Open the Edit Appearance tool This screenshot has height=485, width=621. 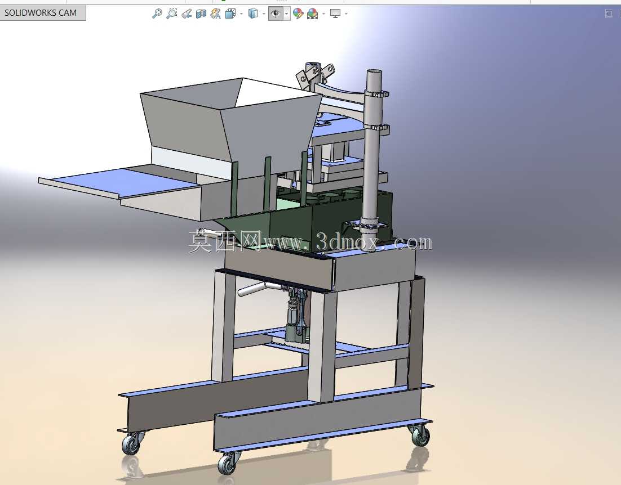tap(298, 14)
